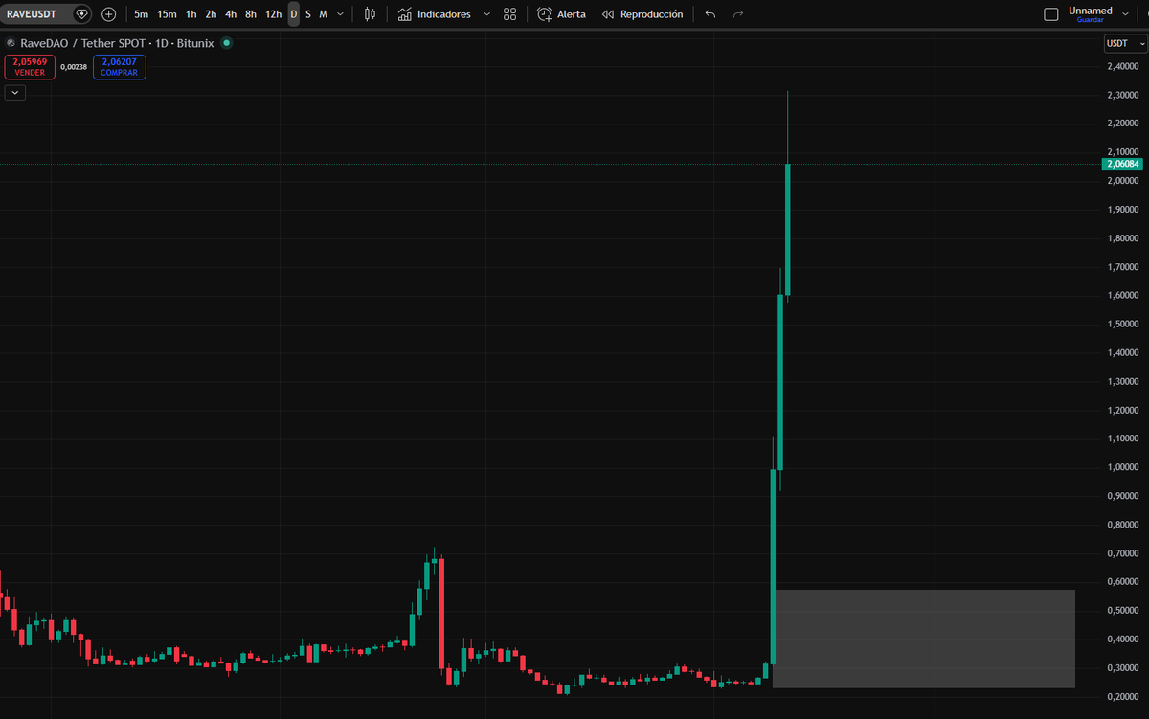Screen dimensions: 1149x719
Task: Undo the last chart action
Action: pos(710,14)
